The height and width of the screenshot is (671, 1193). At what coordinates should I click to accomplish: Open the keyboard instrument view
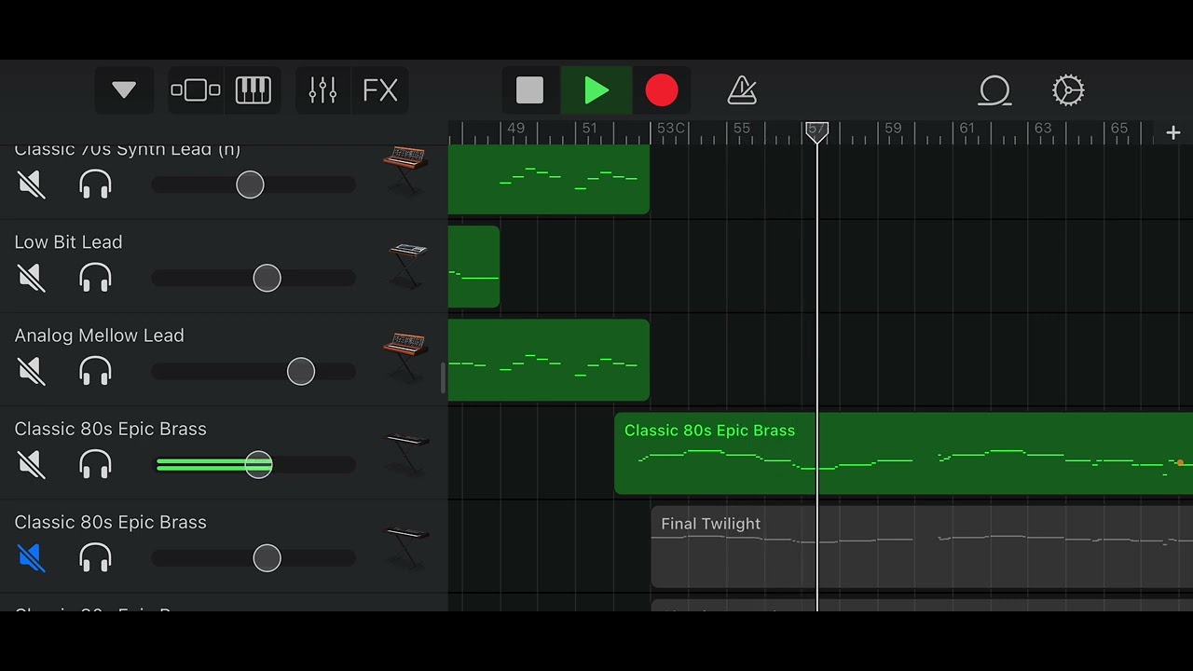pyautogui.click(x=254, y=90)
